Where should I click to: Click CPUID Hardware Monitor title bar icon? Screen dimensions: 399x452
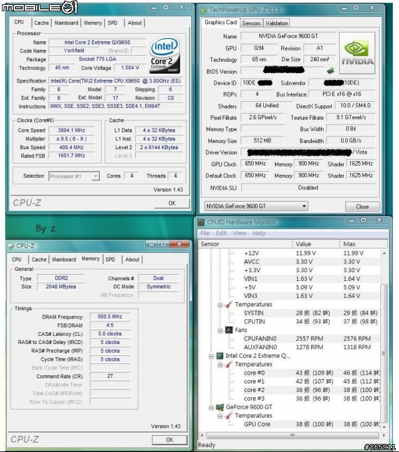click(201, 222)
